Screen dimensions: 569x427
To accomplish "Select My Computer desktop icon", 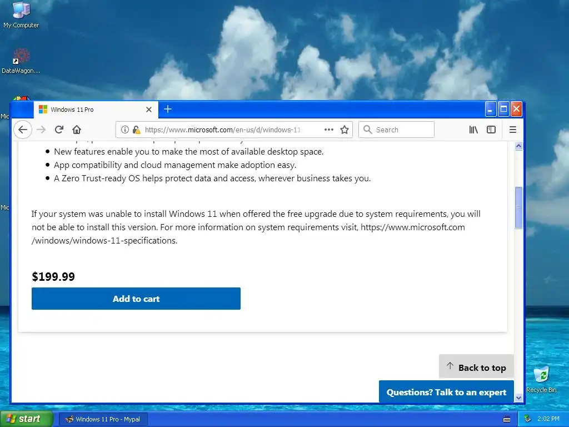I will (x=21, y=15).
